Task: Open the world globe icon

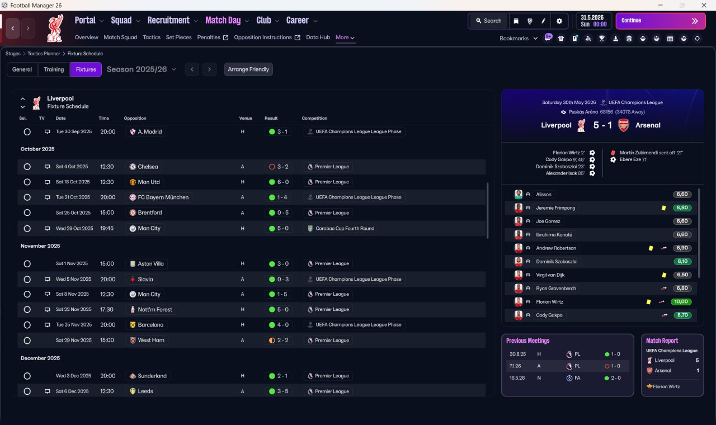Action: 529,21
